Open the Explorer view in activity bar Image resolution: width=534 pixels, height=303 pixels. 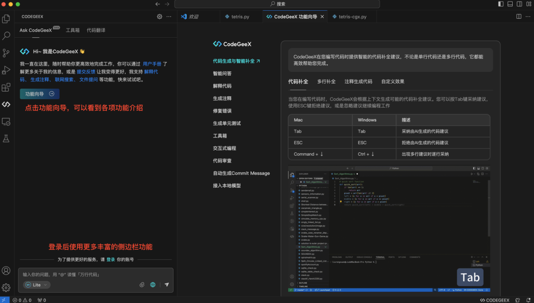(x=6, y=19)
